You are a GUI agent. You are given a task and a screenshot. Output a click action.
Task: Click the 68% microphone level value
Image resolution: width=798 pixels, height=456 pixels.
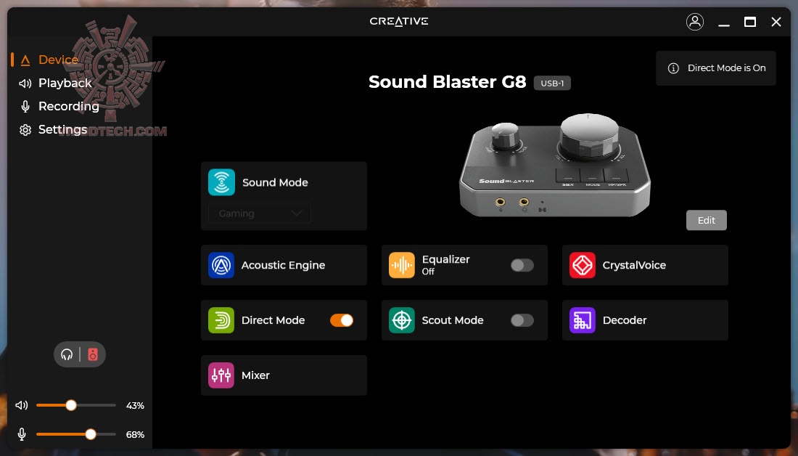(135, 435)
